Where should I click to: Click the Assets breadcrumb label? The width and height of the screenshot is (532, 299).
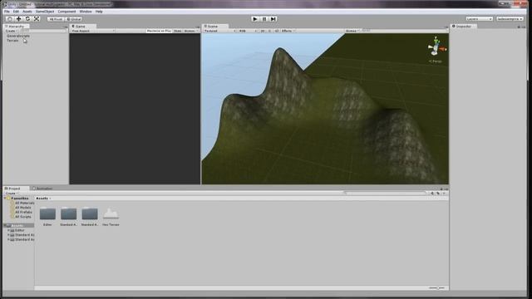pos(42,199)
